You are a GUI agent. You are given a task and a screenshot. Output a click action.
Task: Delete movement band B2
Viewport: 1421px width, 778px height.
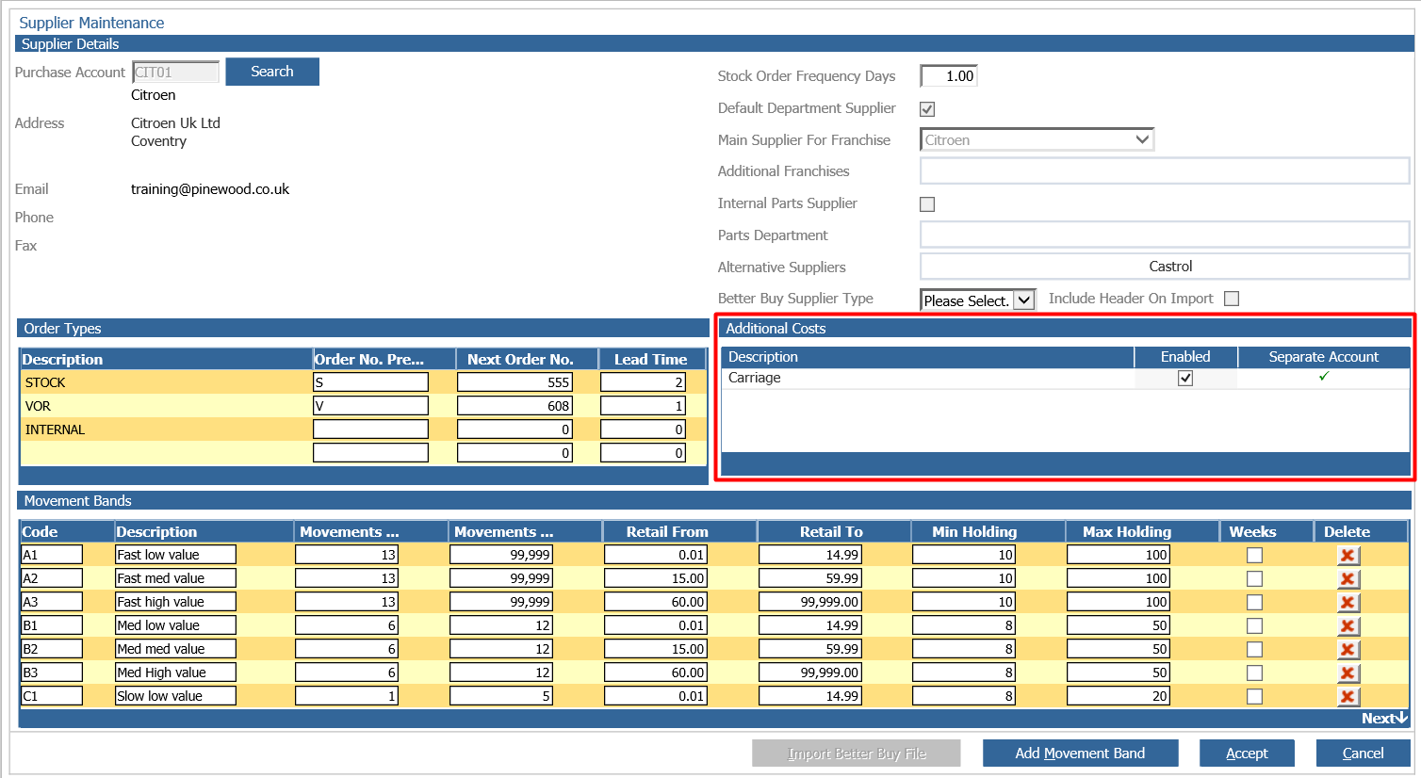(1347, 650)
